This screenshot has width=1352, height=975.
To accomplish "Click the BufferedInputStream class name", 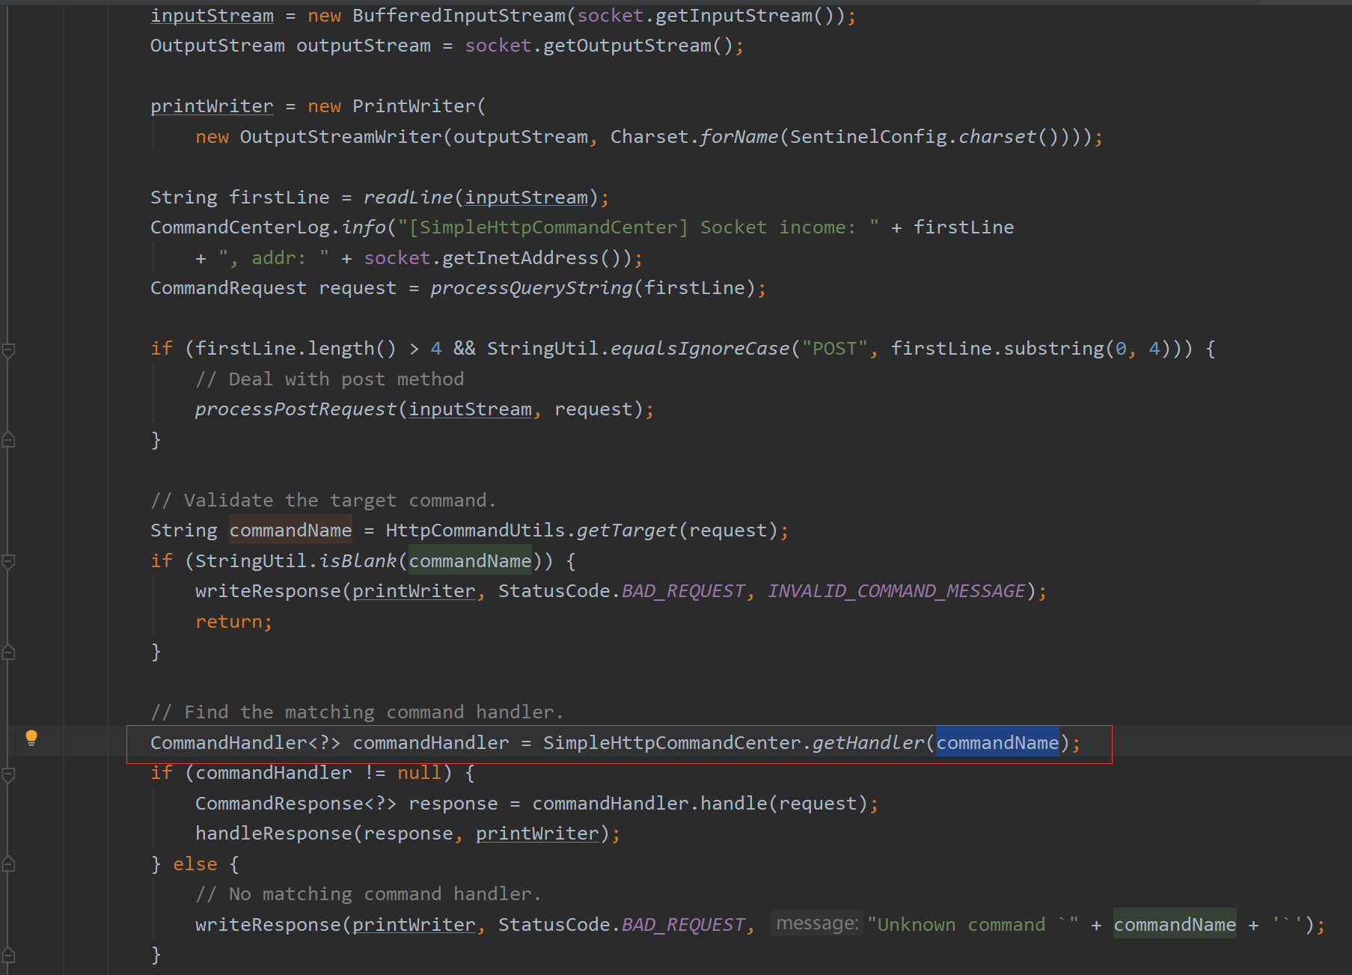I will click(x=459, y=16).
